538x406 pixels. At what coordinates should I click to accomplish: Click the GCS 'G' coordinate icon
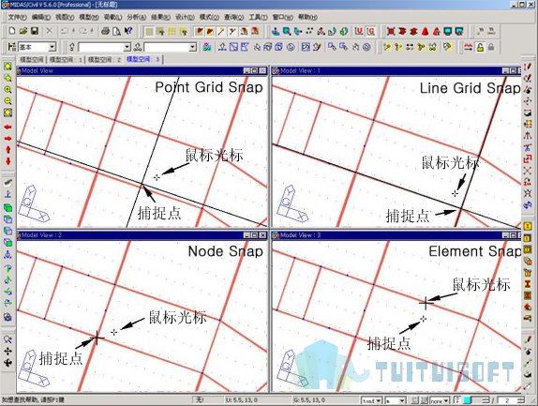pos(371,31)
